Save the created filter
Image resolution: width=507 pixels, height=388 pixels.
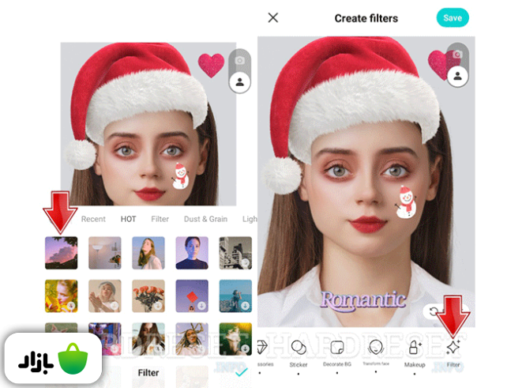pyautogui.click(x=453, y=17)
